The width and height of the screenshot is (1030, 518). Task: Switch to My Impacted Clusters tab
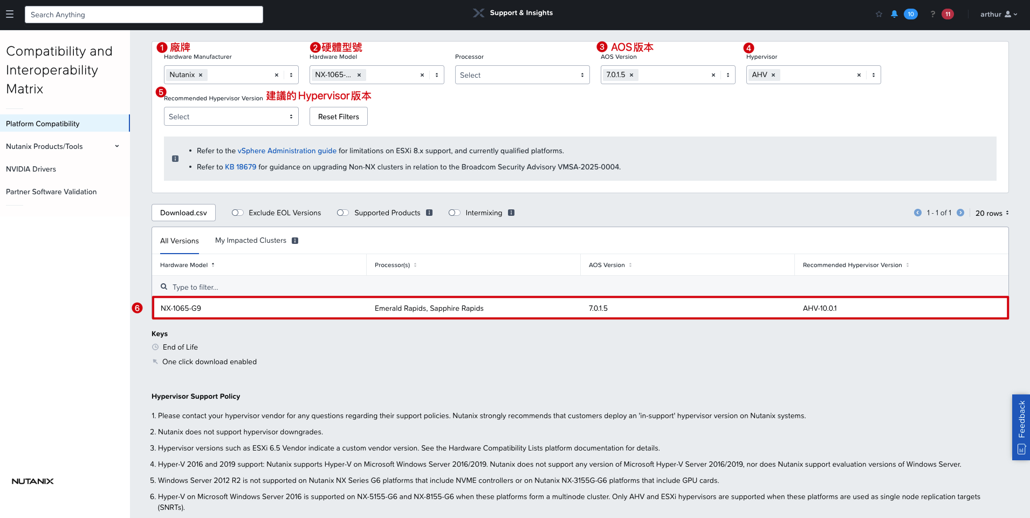click(251, 241)
